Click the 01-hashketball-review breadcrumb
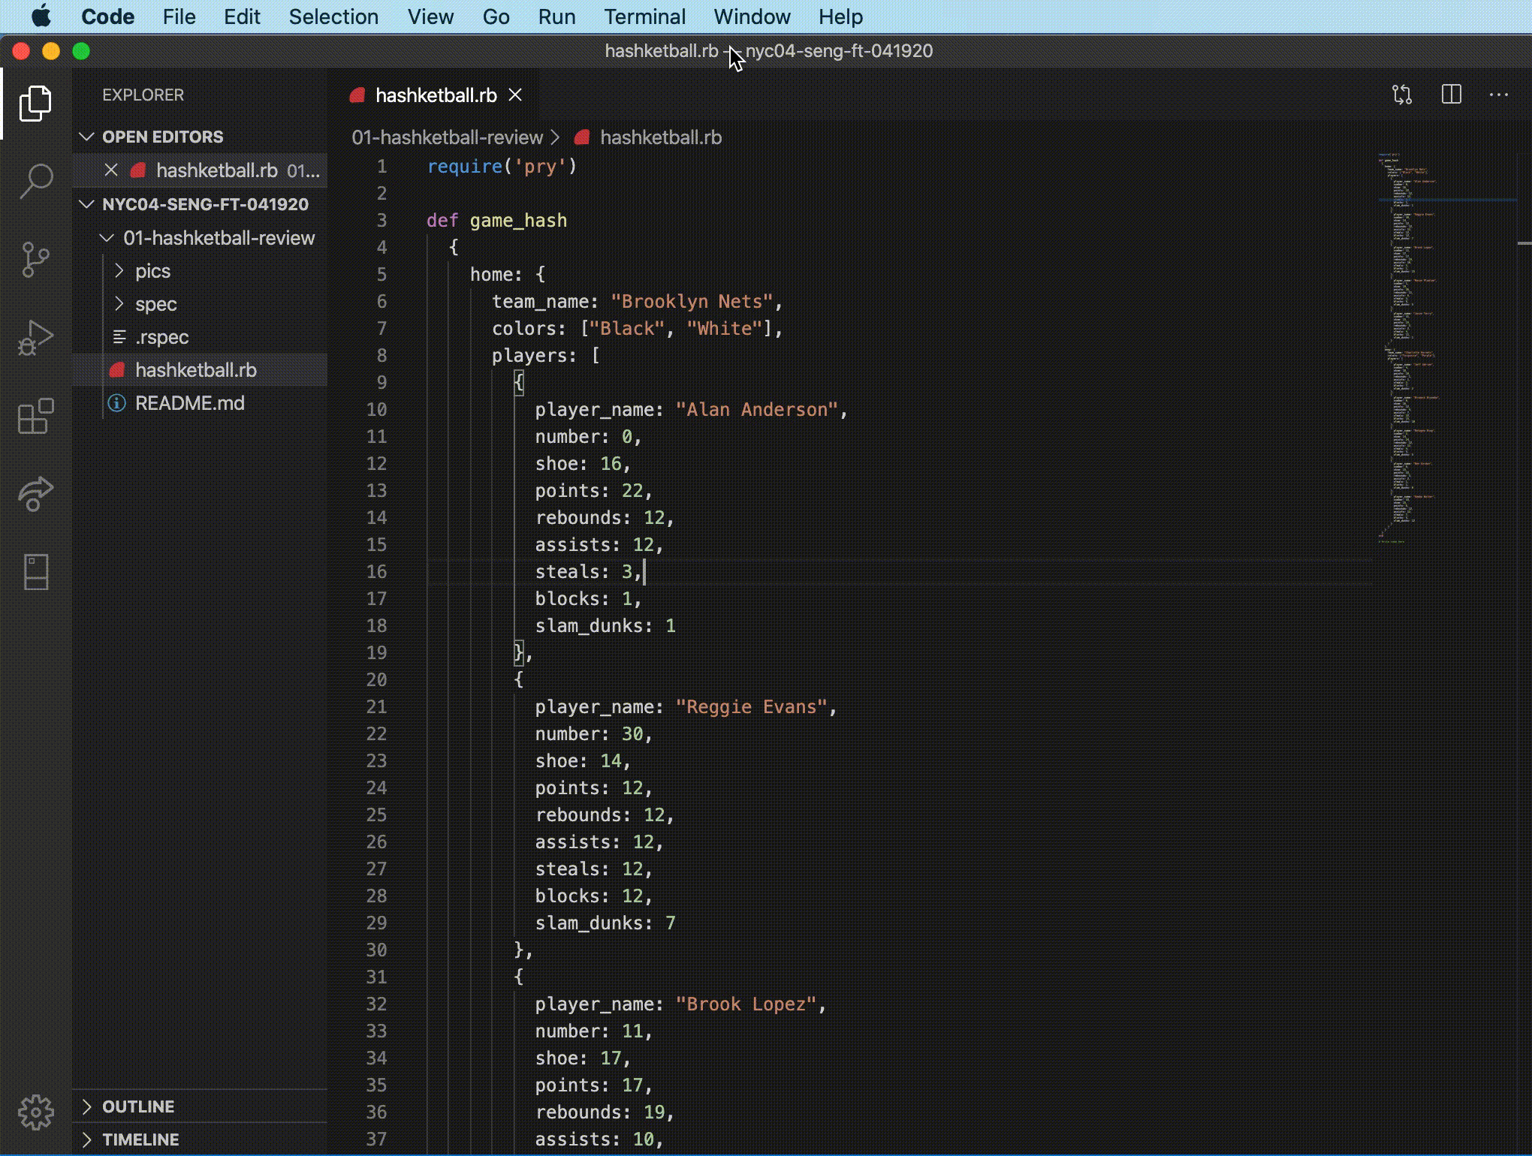Screen dimensions: 1532x1156 point(447,137)
